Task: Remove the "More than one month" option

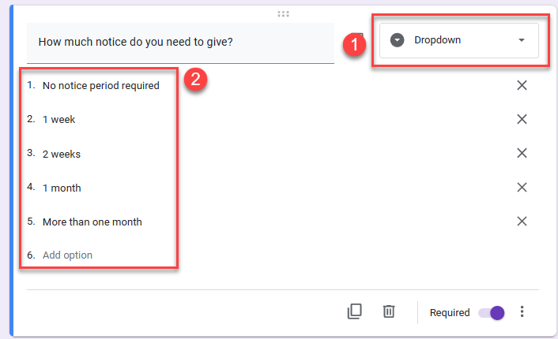Action: [522, 221]
